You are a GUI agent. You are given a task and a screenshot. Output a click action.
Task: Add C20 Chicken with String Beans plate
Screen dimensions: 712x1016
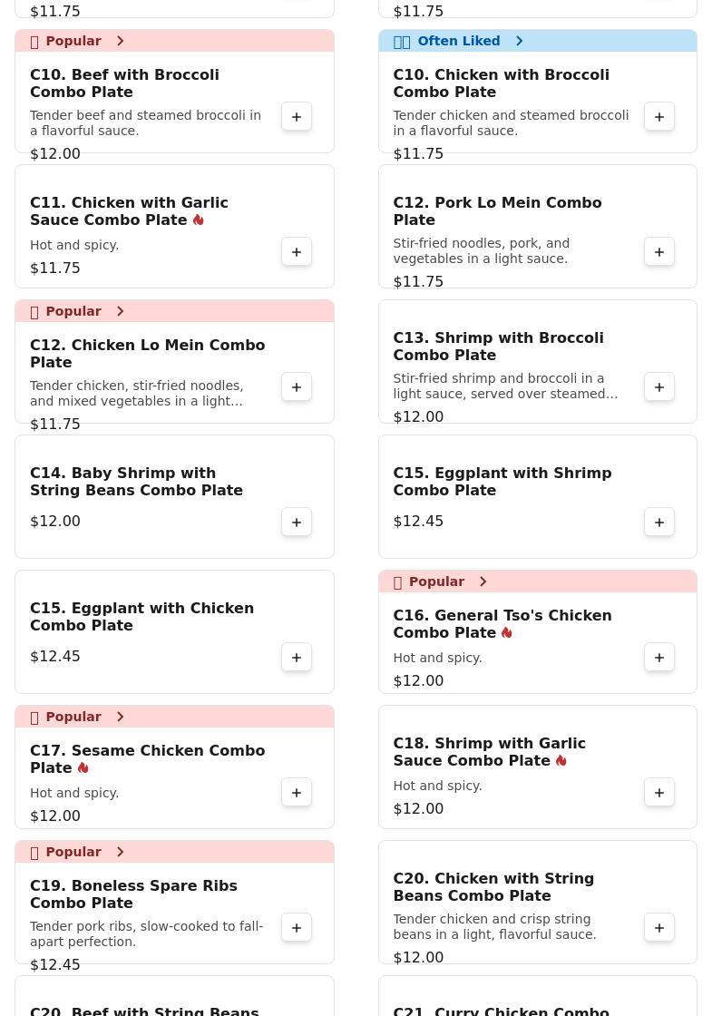pos(659,928)
